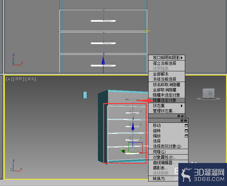Open the 真实 shading mode menu
The height and width of the screenshot is (186, 227).
click(x=30, y=79)
